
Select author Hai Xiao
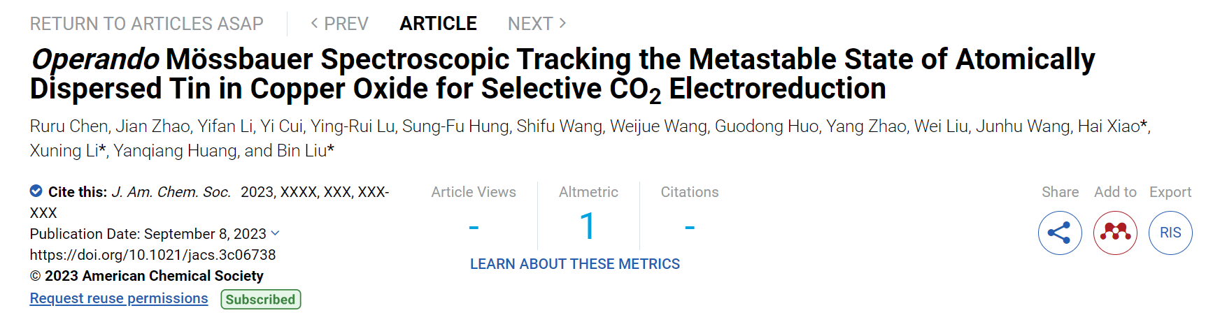point(1109,126)
